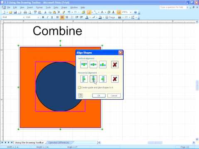Switch to Operation Differences page tab

click(58, 142)
